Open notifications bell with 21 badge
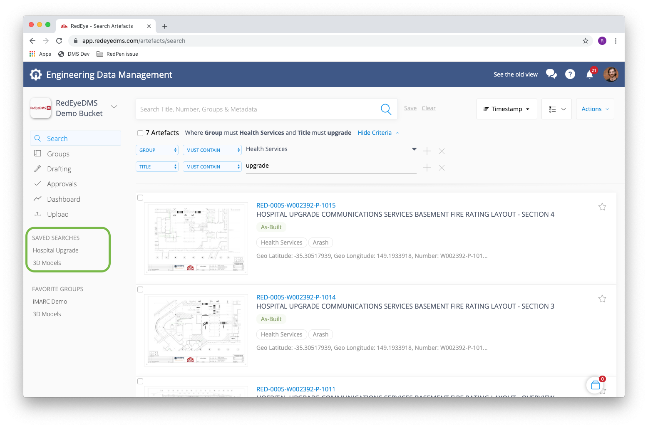 (x=589, y=74)
